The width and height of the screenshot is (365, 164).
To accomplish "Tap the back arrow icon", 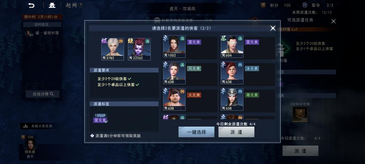I will [x=31, y=5].
